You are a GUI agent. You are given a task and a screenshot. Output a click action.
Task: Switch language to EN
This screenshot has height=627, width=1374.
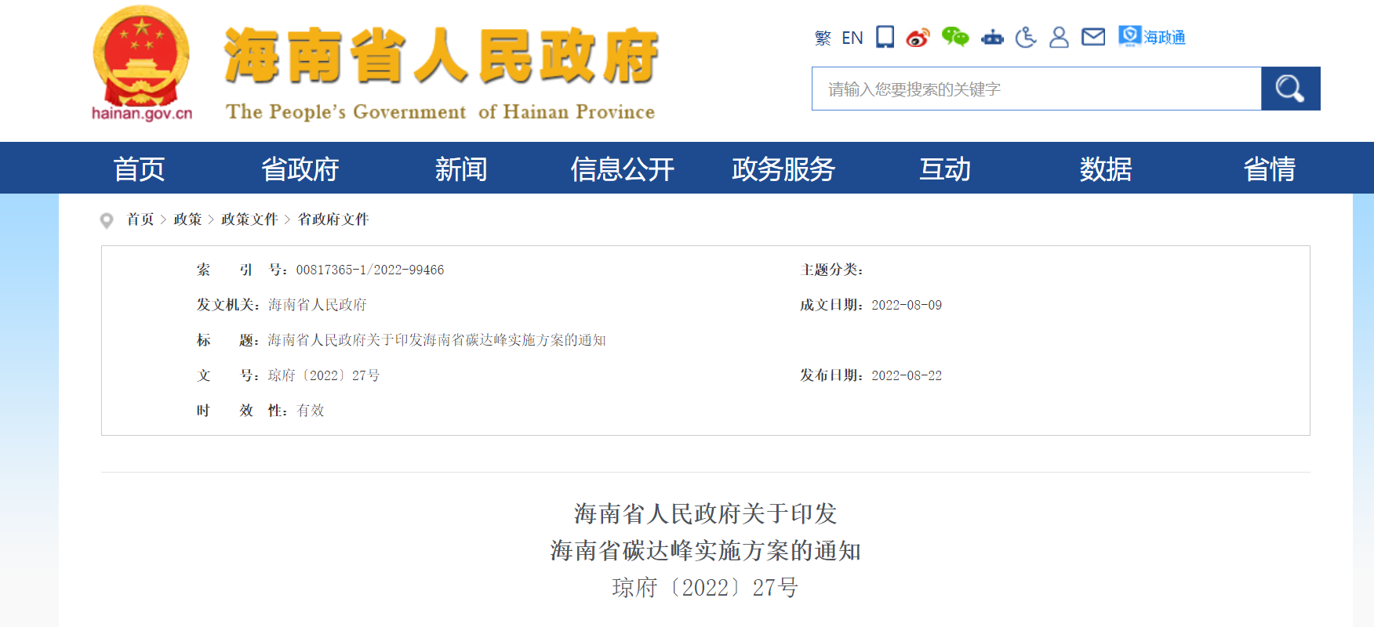click(x=852, y=38)
